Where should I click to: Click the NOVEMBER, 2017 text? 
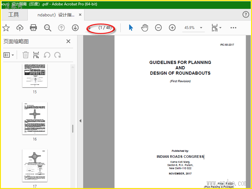point(180,174)
